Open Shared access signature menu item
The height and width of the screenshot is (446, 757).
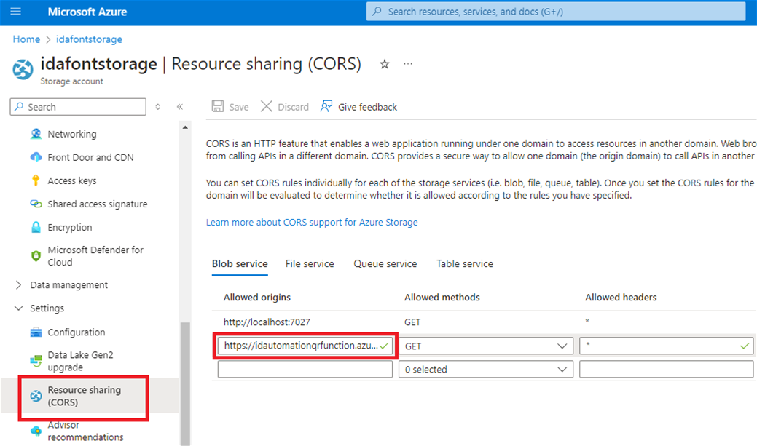pos(98,204)
